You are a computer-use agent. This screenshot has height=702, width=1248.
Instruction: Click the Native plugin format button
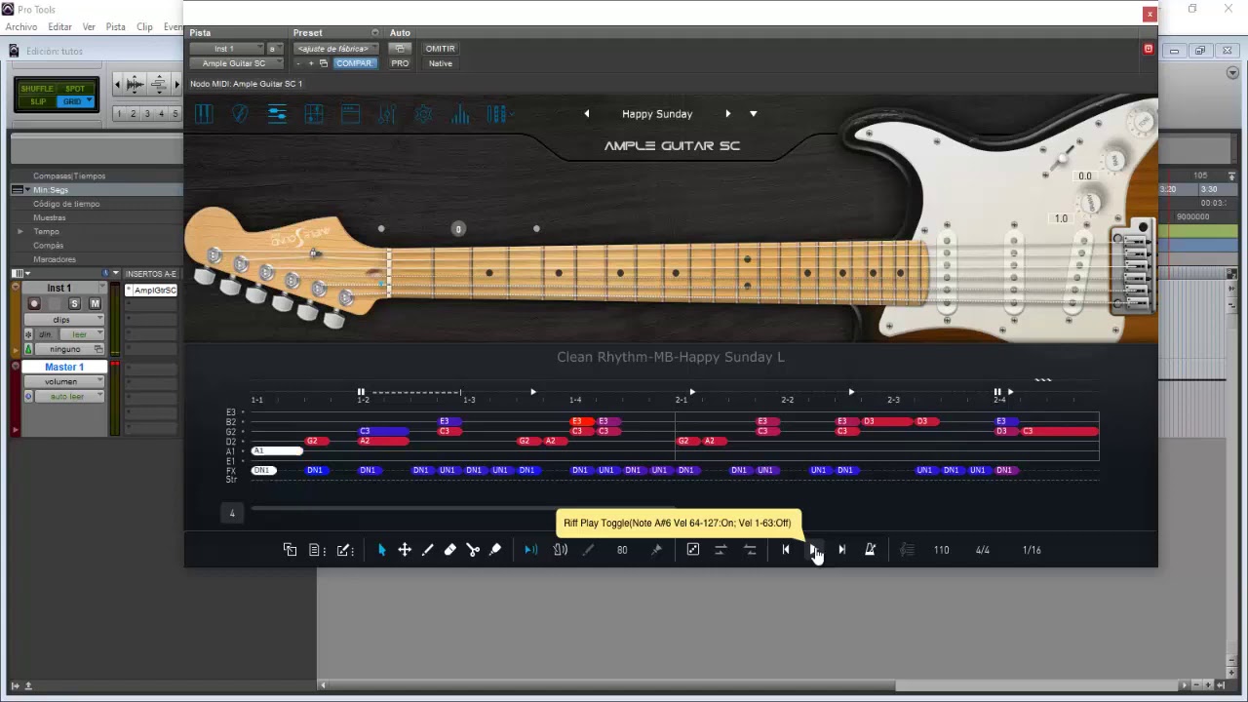(x=440, y=63)
